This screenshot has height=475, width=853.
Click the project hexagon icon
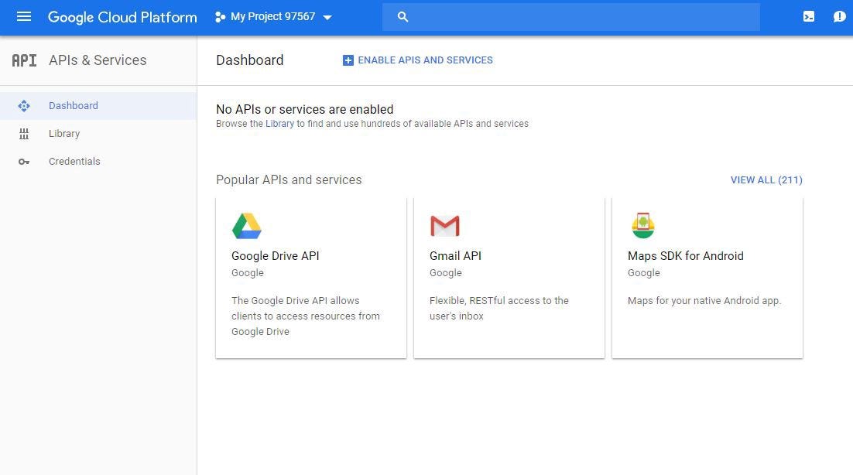click(220, 17)
